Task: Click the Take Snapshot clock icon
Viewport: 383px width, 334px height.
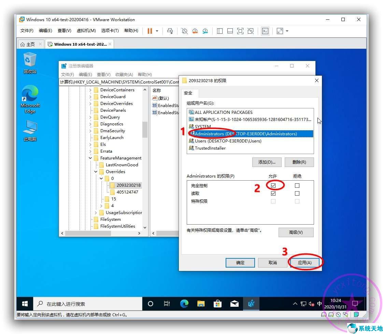Action: coord(184,31)
